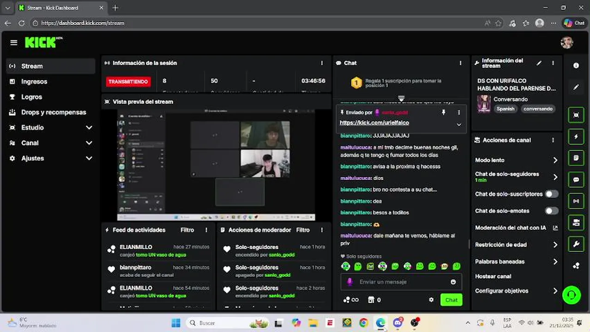590x332 pixels.
Task: Toggle the chat bubble widget icon in sidebar
Action: click(x=576, y=179)
